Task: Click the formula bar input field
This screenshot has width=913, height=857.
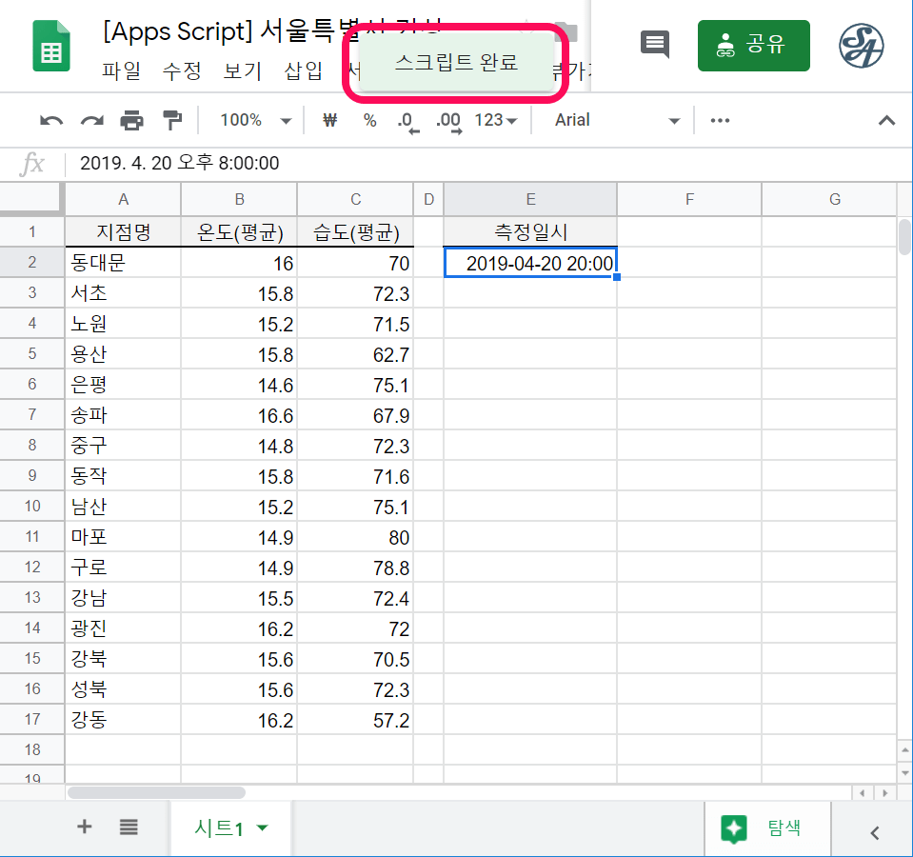Action: [476, 164]
